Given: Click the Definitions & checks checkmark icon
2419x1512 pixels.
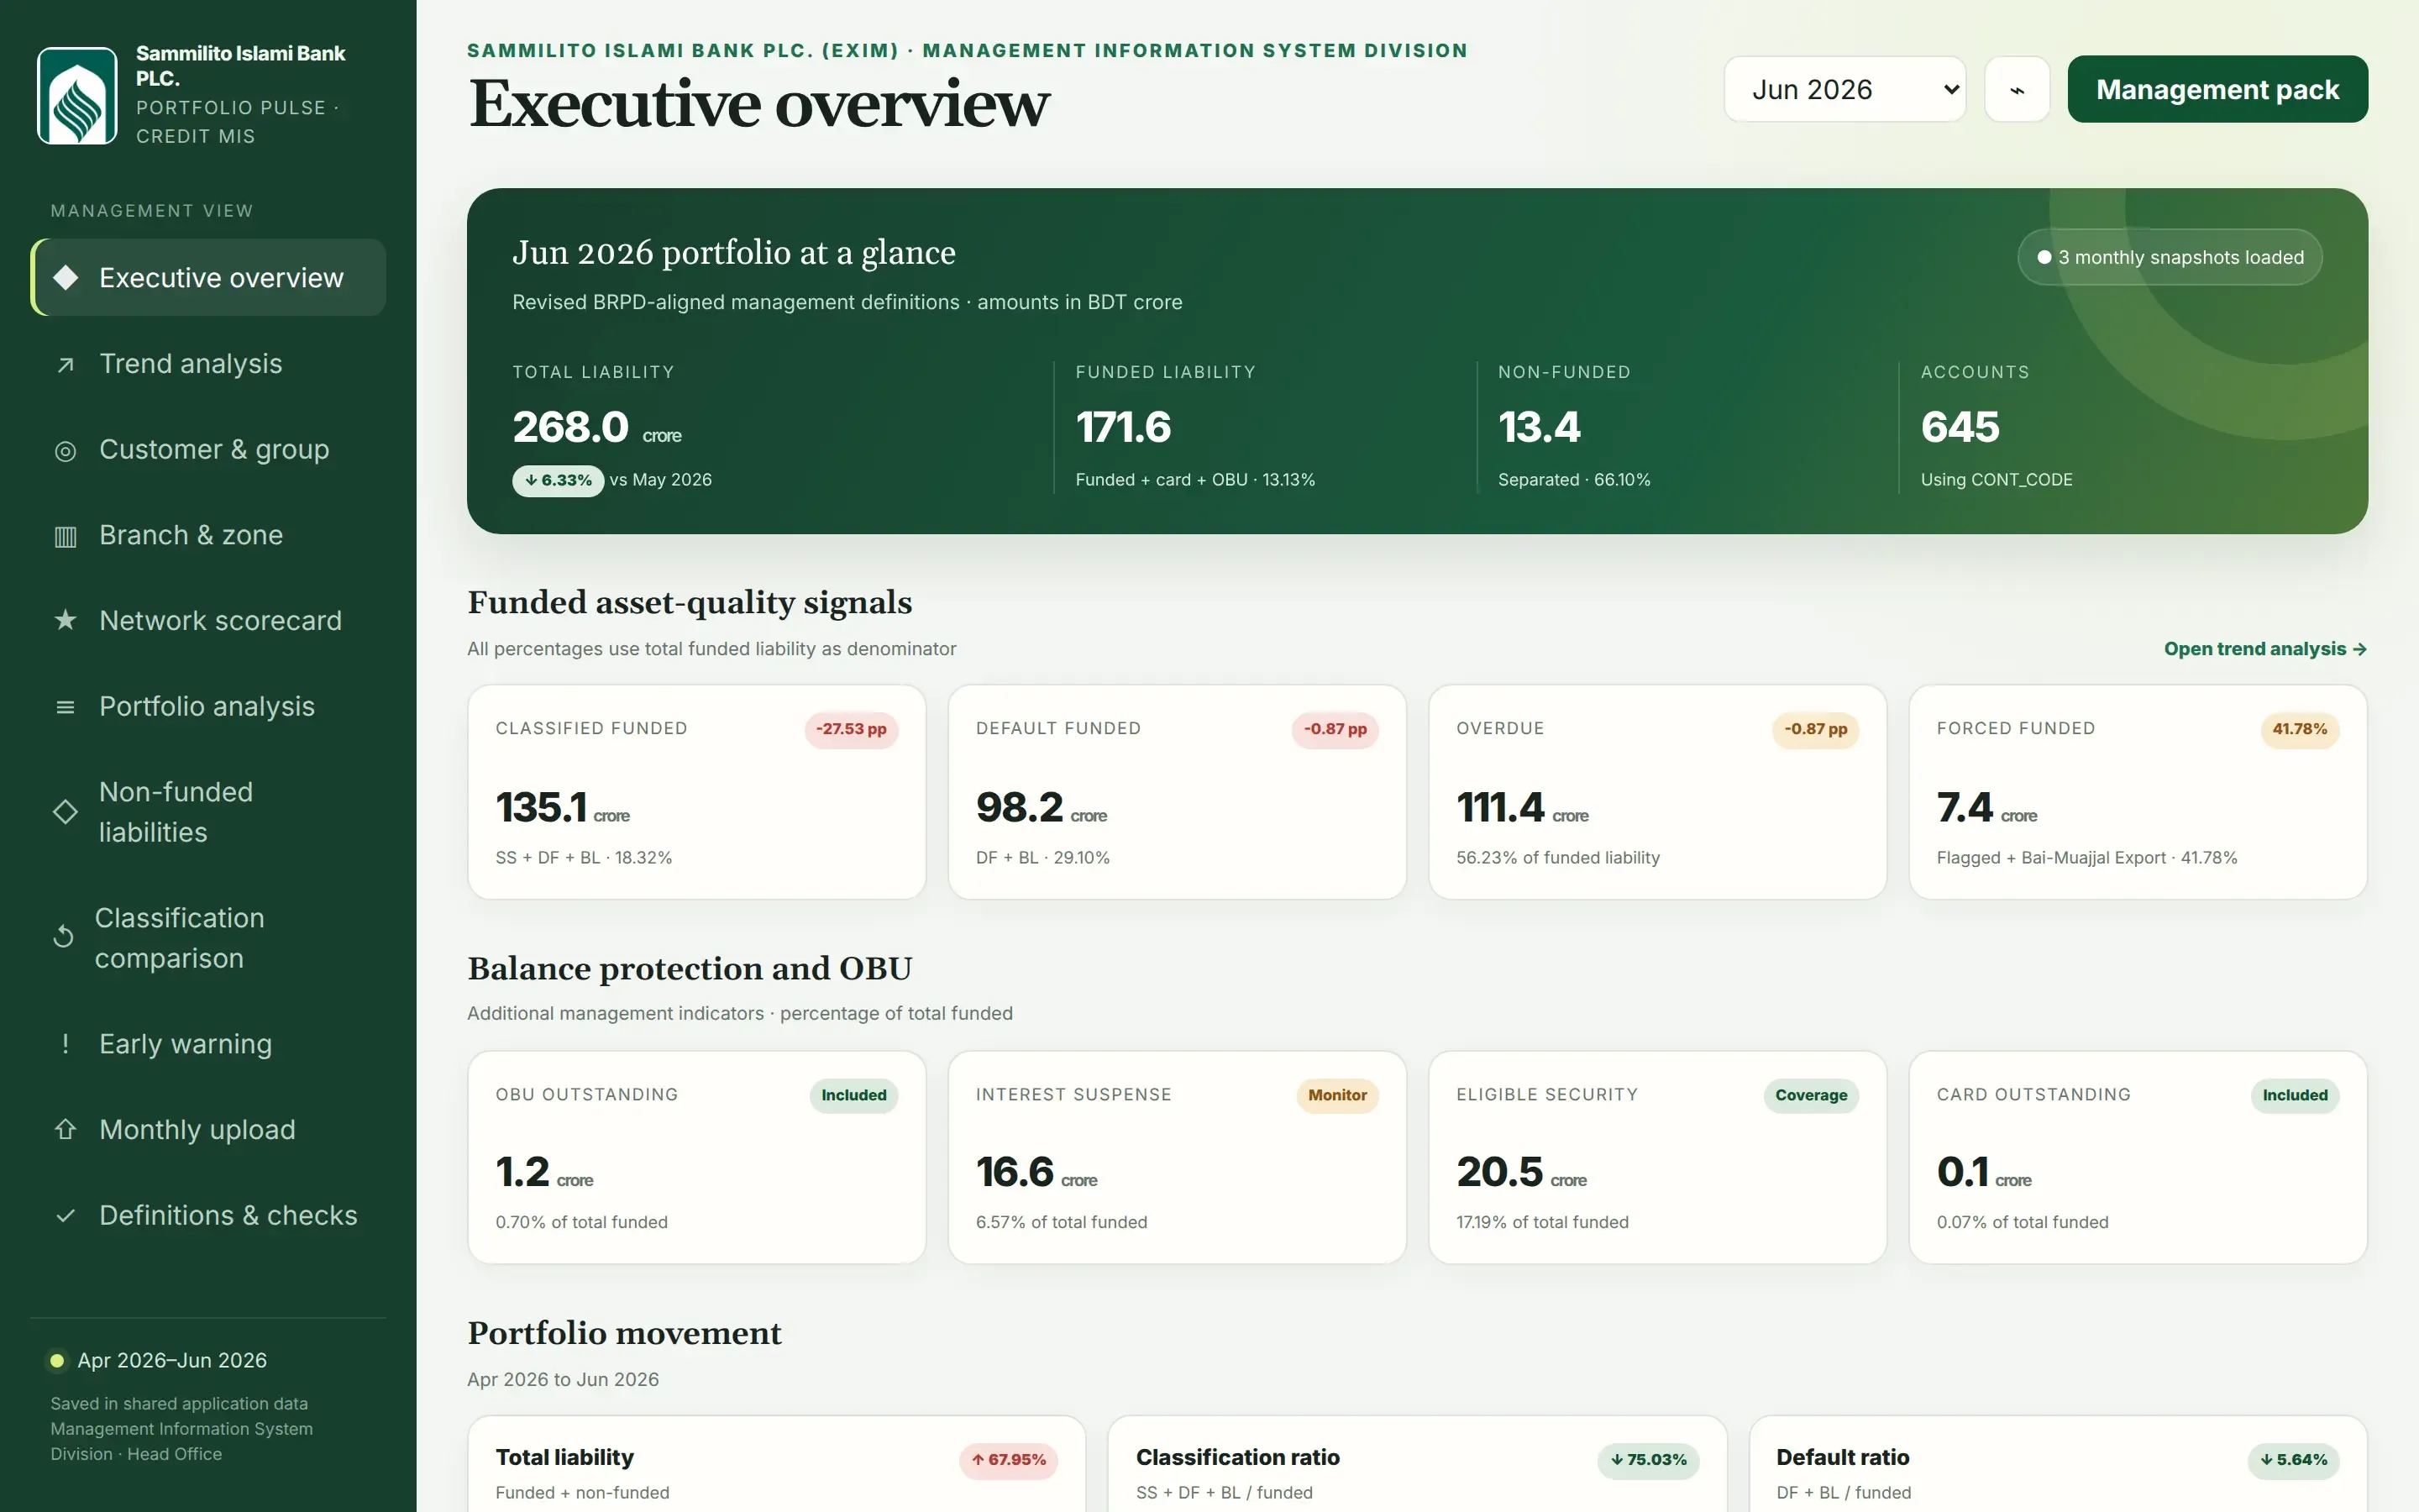Looking at the screenshot, I should pyautogui.click(x=66, y=1215).
